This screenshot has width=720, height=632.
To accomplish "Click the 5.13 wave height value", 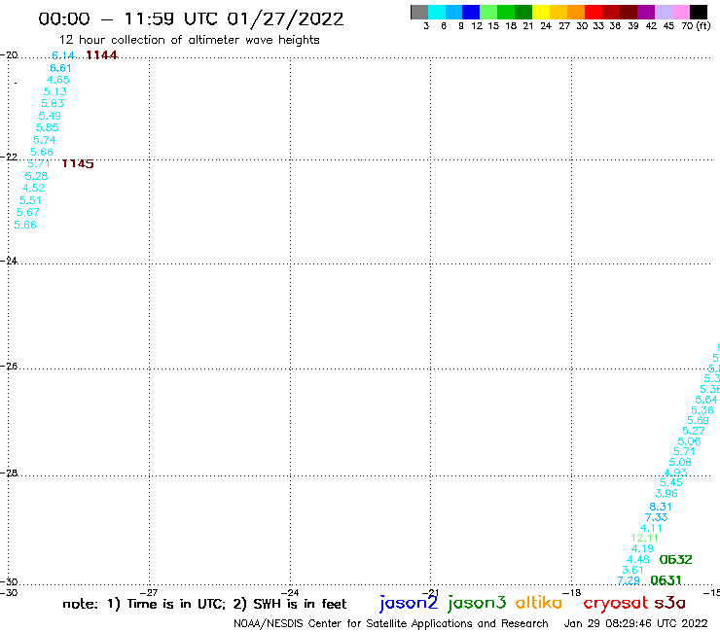I will [55, 91].
